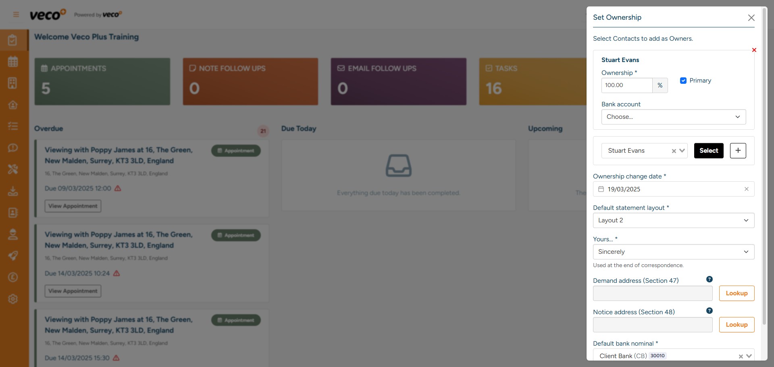
Task: Click the hamburger menu at top left
Action: coord(16,14)
